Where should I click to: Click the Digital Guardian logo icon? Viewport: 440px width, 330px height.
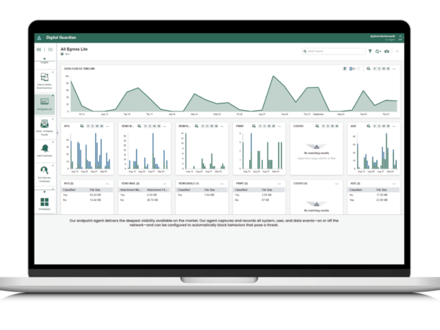pos(39,37)
